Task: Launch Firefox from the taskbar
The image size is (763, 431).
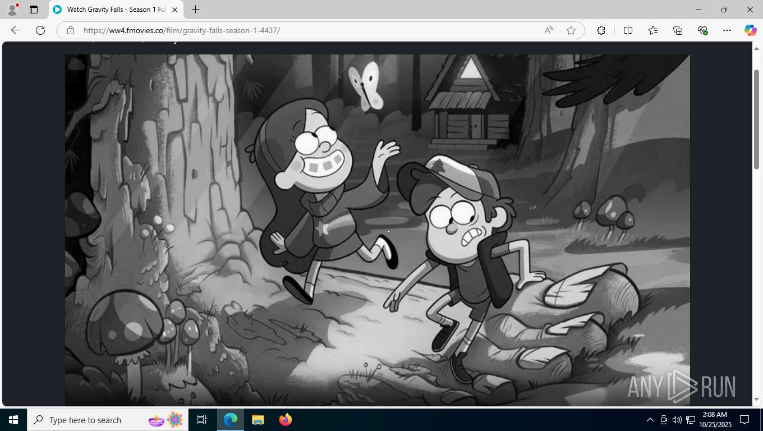Action: (x=285, y=420)
